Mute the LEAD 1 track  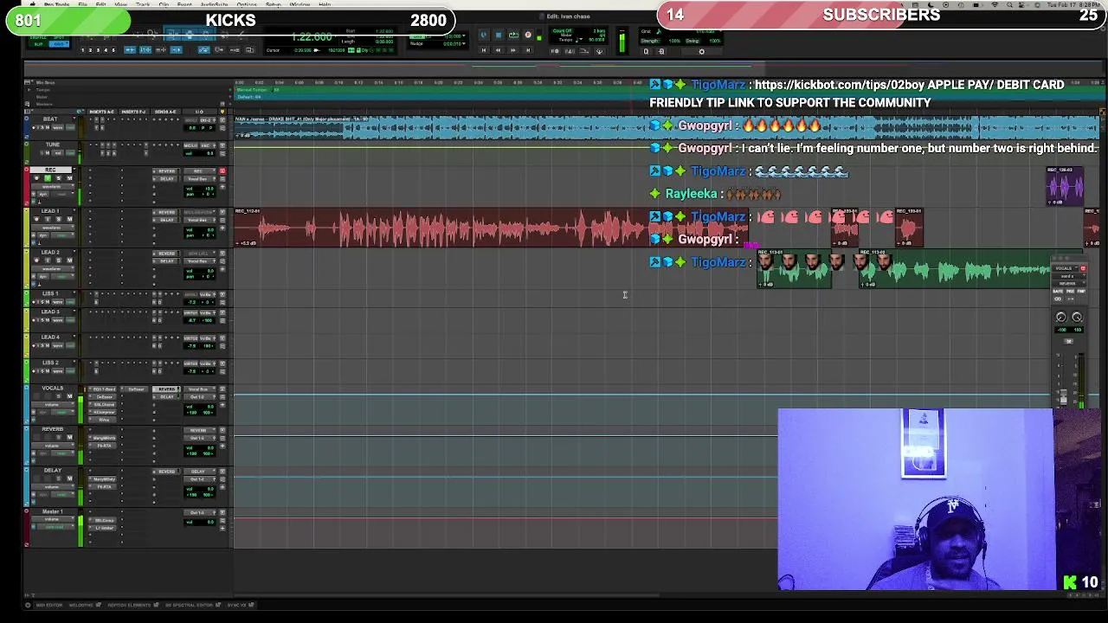pos(69,219)
